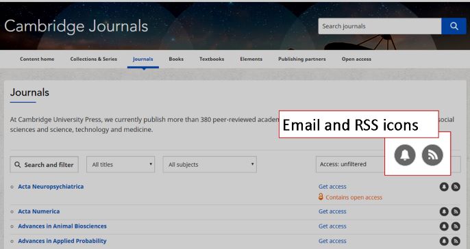The image size is (470, 249).
Task: Click the RSS icon for Advances in Animal Biosciences
Action: pos(456,226)
